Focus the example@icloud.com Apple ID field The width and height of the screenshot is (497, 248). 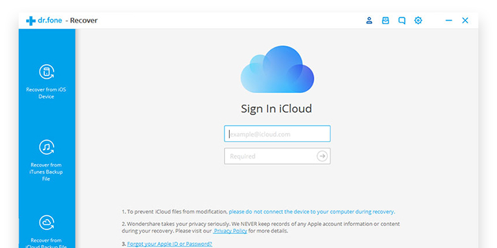(277, 134)
